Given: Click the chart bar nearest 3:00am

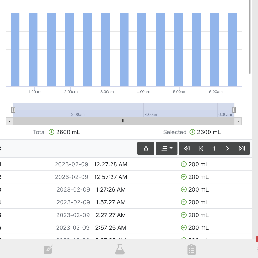Looking at the screenshot, I should pyautogui.click(x=106, y=50).
